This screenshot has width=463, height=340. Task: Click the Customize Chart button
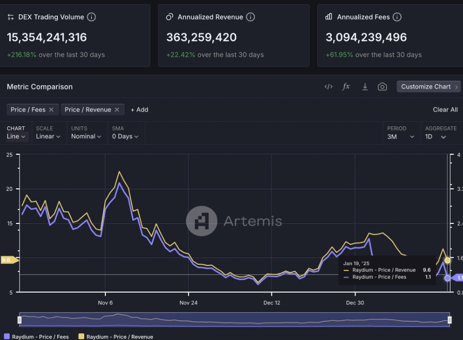(428, 87)
